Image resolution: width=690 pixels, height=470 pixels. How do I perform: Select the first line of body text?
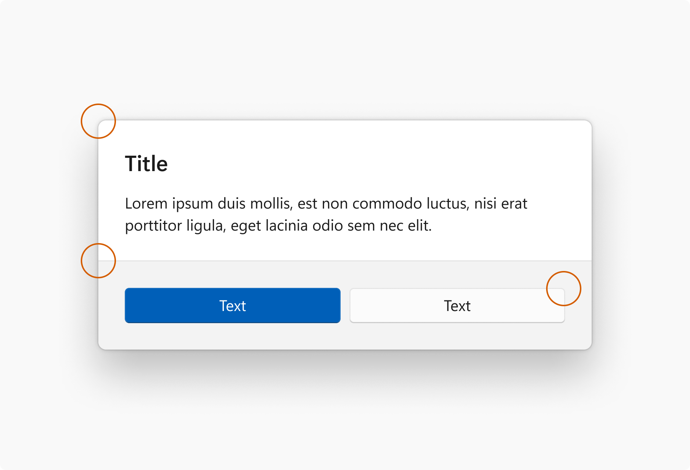(326, 203)
